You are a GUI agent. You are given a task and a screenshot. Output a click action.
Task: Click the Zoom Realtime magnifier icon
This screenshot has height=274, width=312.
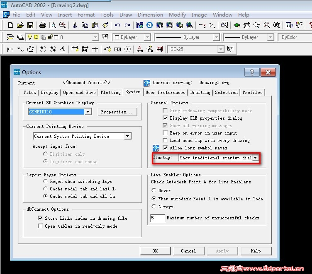257,25
